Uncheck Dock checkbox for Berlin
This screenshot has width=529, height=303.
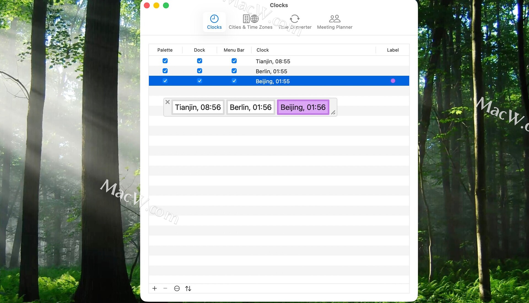199,71
